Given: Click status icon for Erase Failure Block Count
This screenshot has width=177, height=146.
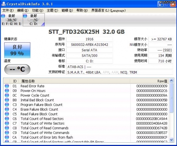Looking at the screenshot, I should (x=7, y=109).
